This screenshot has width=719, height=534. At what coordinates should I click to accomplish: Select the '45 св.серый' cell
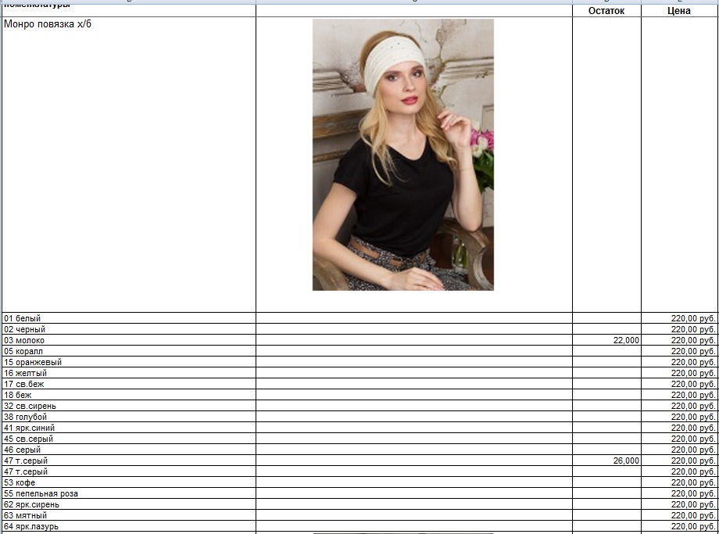(129, 439)
